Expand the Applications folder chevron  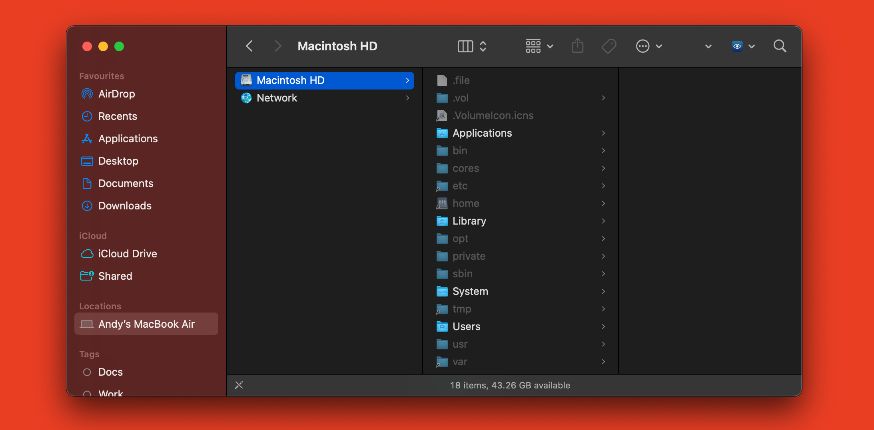603,133
